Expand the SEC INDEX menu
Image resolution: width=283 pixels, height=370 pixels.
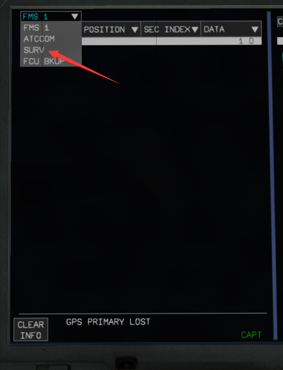171,29
